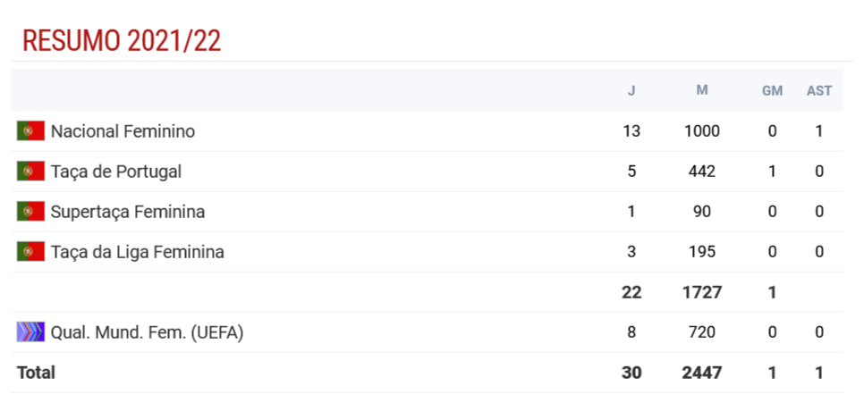Click the UEFA qualifier competition icon
Image resolution: width=864 pixels, height=411 pixels.
point(30,332)
